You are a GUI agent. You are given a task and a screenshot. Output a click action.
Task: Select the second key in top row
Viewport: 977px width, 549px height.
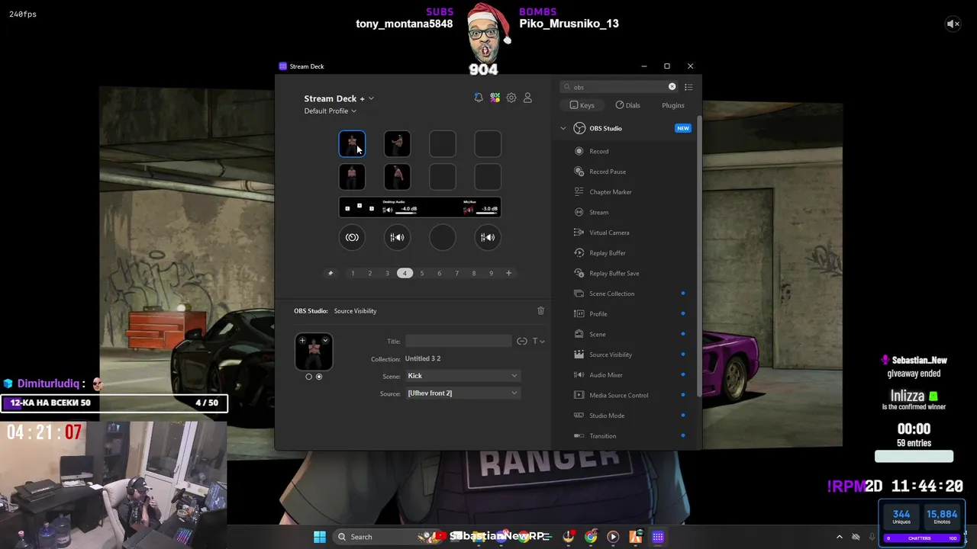pyautogui.click(x=397, y=143)
